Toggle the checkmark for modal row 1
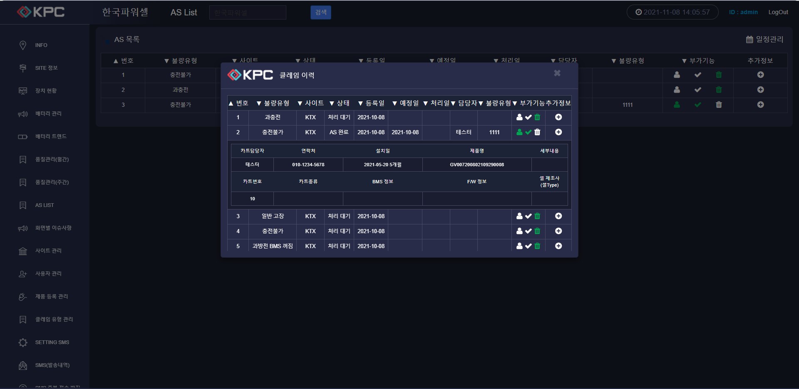This screenshot has width=799, height=389. point(529,117)
